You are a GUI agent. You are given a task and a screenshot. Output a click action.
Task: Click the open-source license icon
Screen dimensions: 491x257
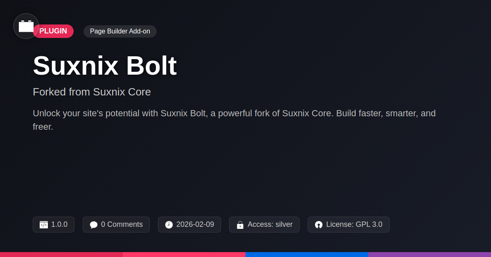pos(319,225)
